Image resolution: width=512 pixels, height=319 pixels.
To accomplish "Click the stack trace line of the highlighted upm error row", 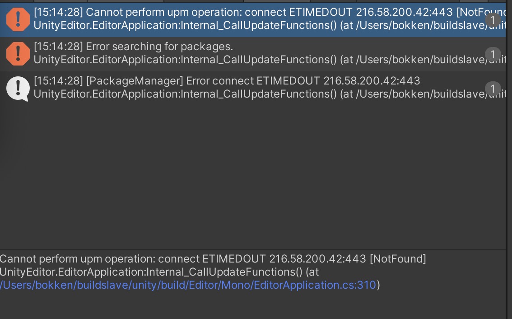I will point(270,25).
